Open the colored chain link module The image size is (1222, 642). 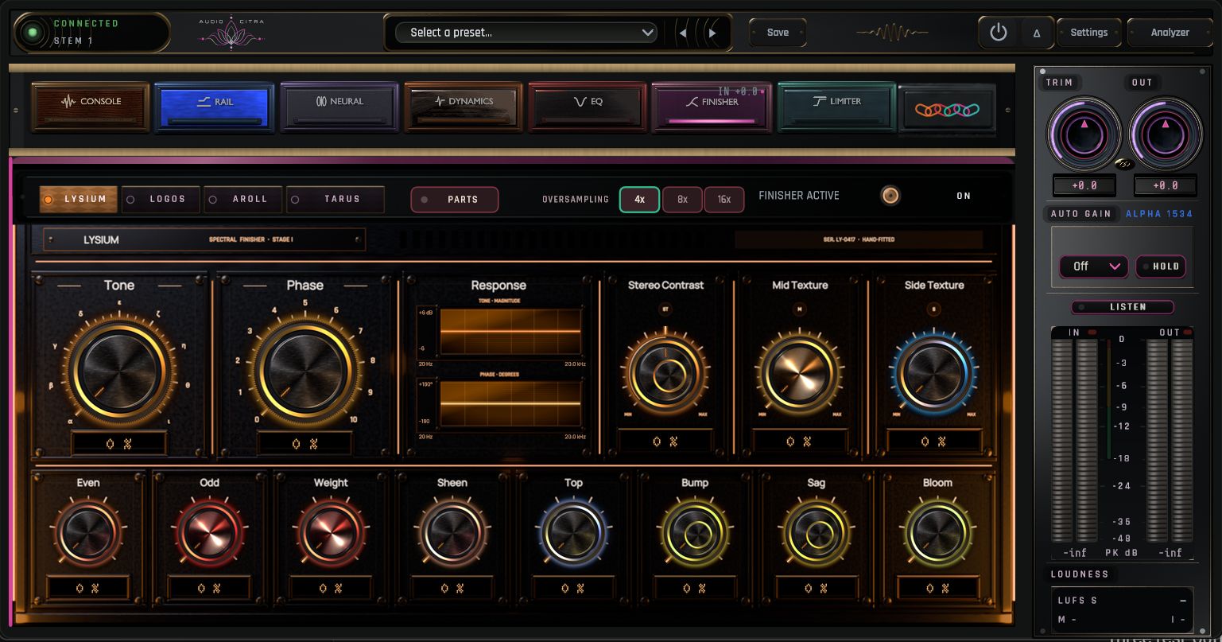pyautogui.click(x=947, y=109)
